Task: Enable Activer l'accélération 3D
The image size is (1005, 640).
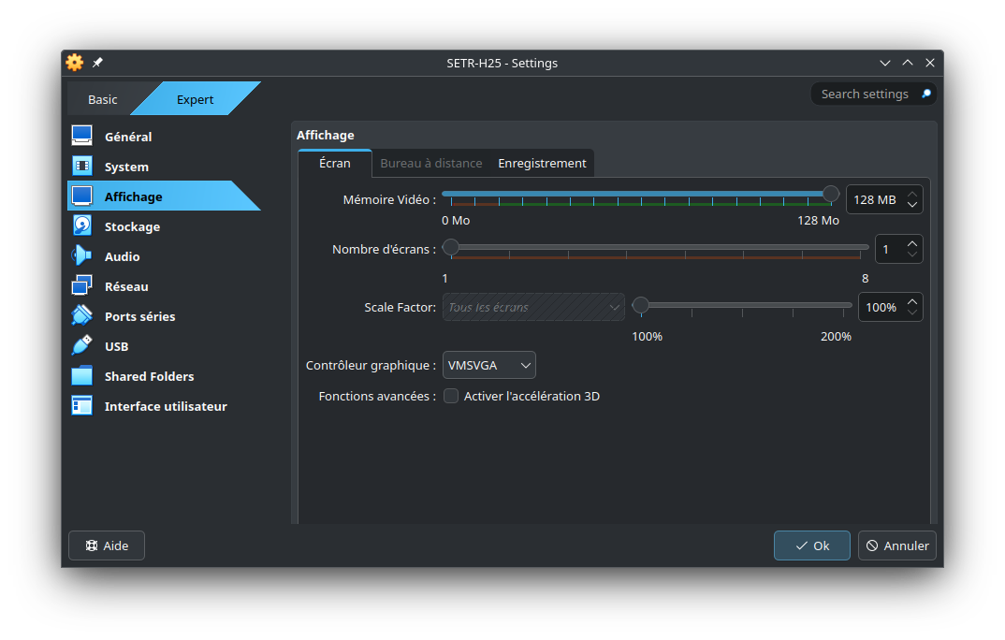Action: pyautogui.click(x=451, y=396)
